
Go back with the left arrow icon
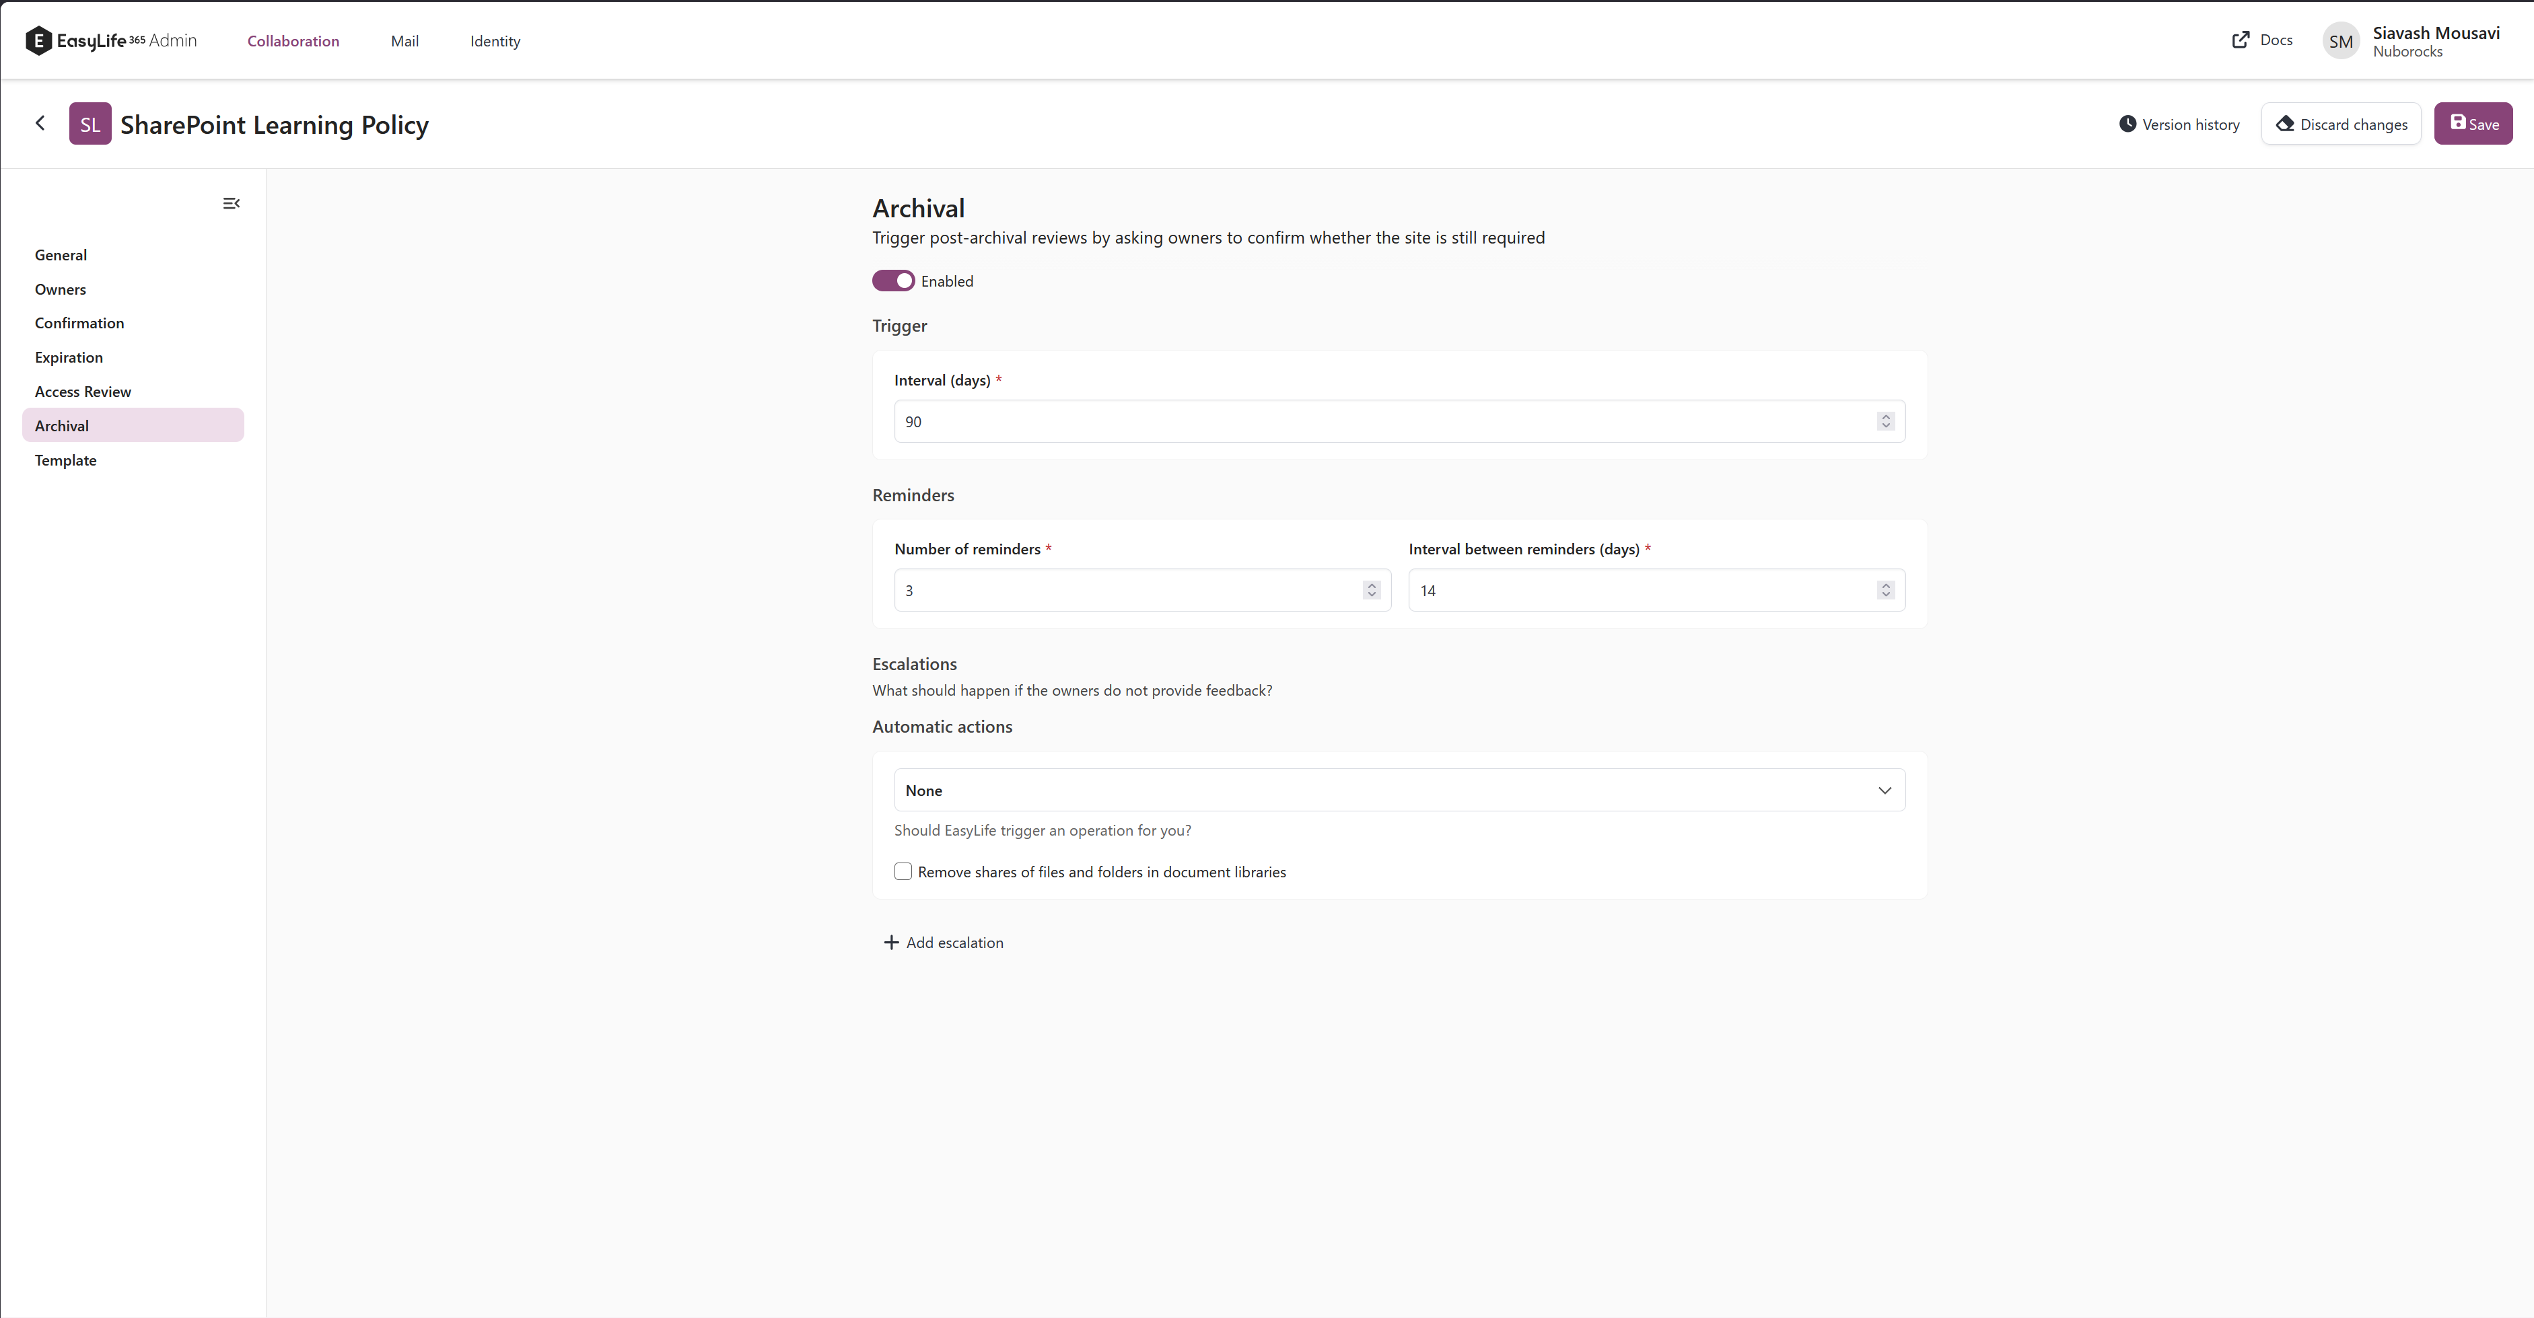pyautogui.click(x=40, y=123)
